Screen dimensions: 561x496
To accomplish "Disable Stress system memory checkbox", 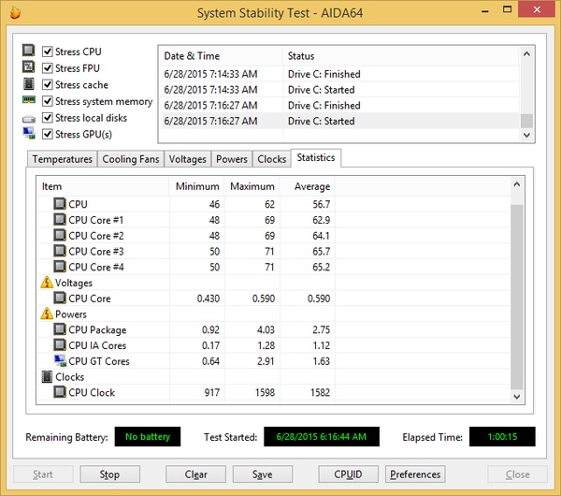I will tap(48, 101).
